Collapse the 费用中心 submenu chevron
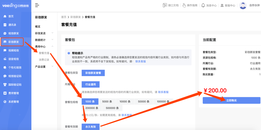This screenshot has height=130, width=261. [53, 46]
